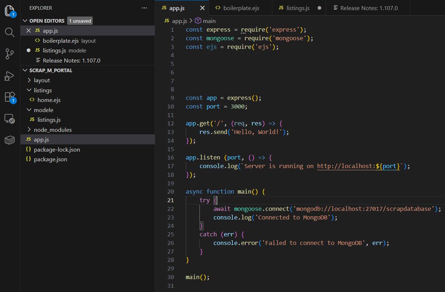This screenshot has height=292, width=445.
Task: Click 'mongodb://localhost:27017/scrapdatabase' string
Action: (364, 209)
